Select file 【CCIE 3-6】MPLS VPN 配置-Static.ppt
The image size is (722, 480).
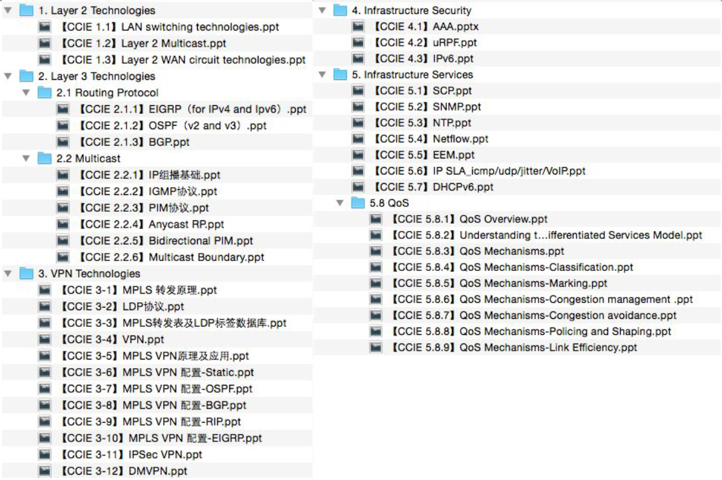point(157,372)
